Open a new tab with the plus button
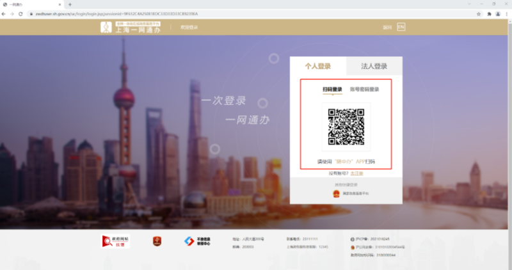Viewport: 512px width, 270px height. click(x=70, y=4)
